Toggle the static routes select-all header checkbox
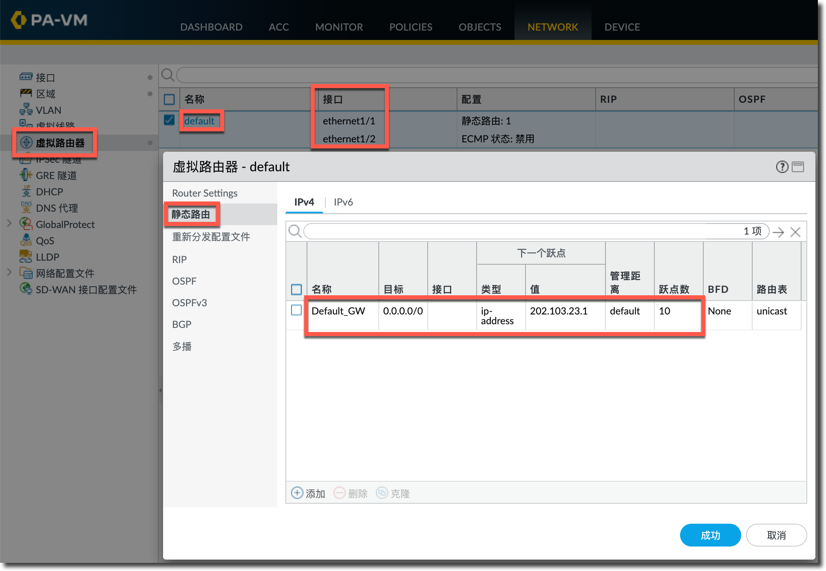This screenshot has width=826, height=571. [296, 289]
